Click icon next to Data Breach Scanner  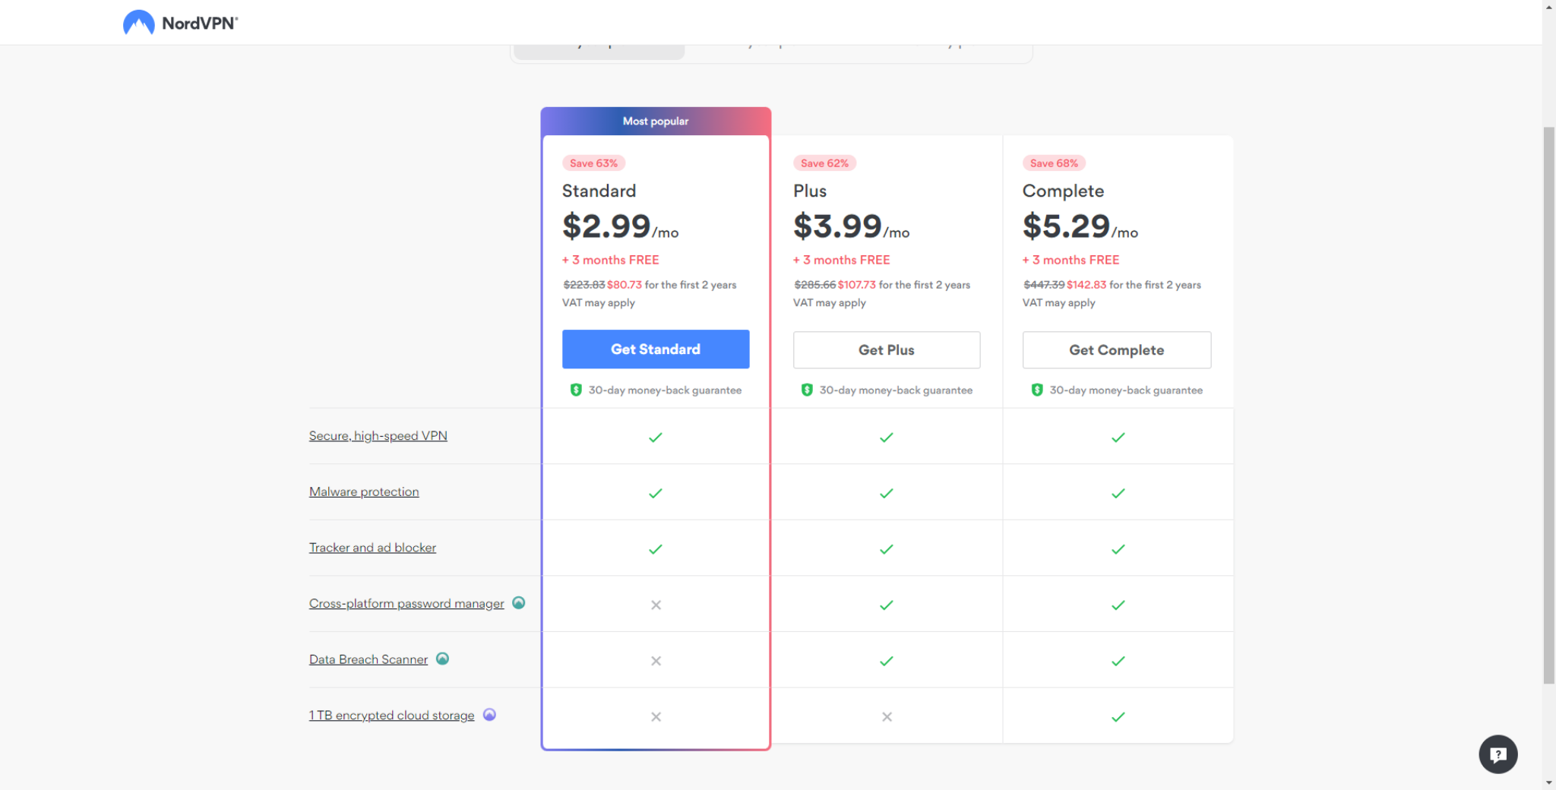[x=442, y=659]
